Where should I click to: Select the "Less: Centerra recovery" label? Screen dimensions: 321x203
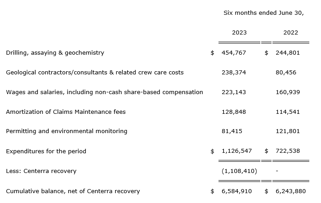point(41,171)
